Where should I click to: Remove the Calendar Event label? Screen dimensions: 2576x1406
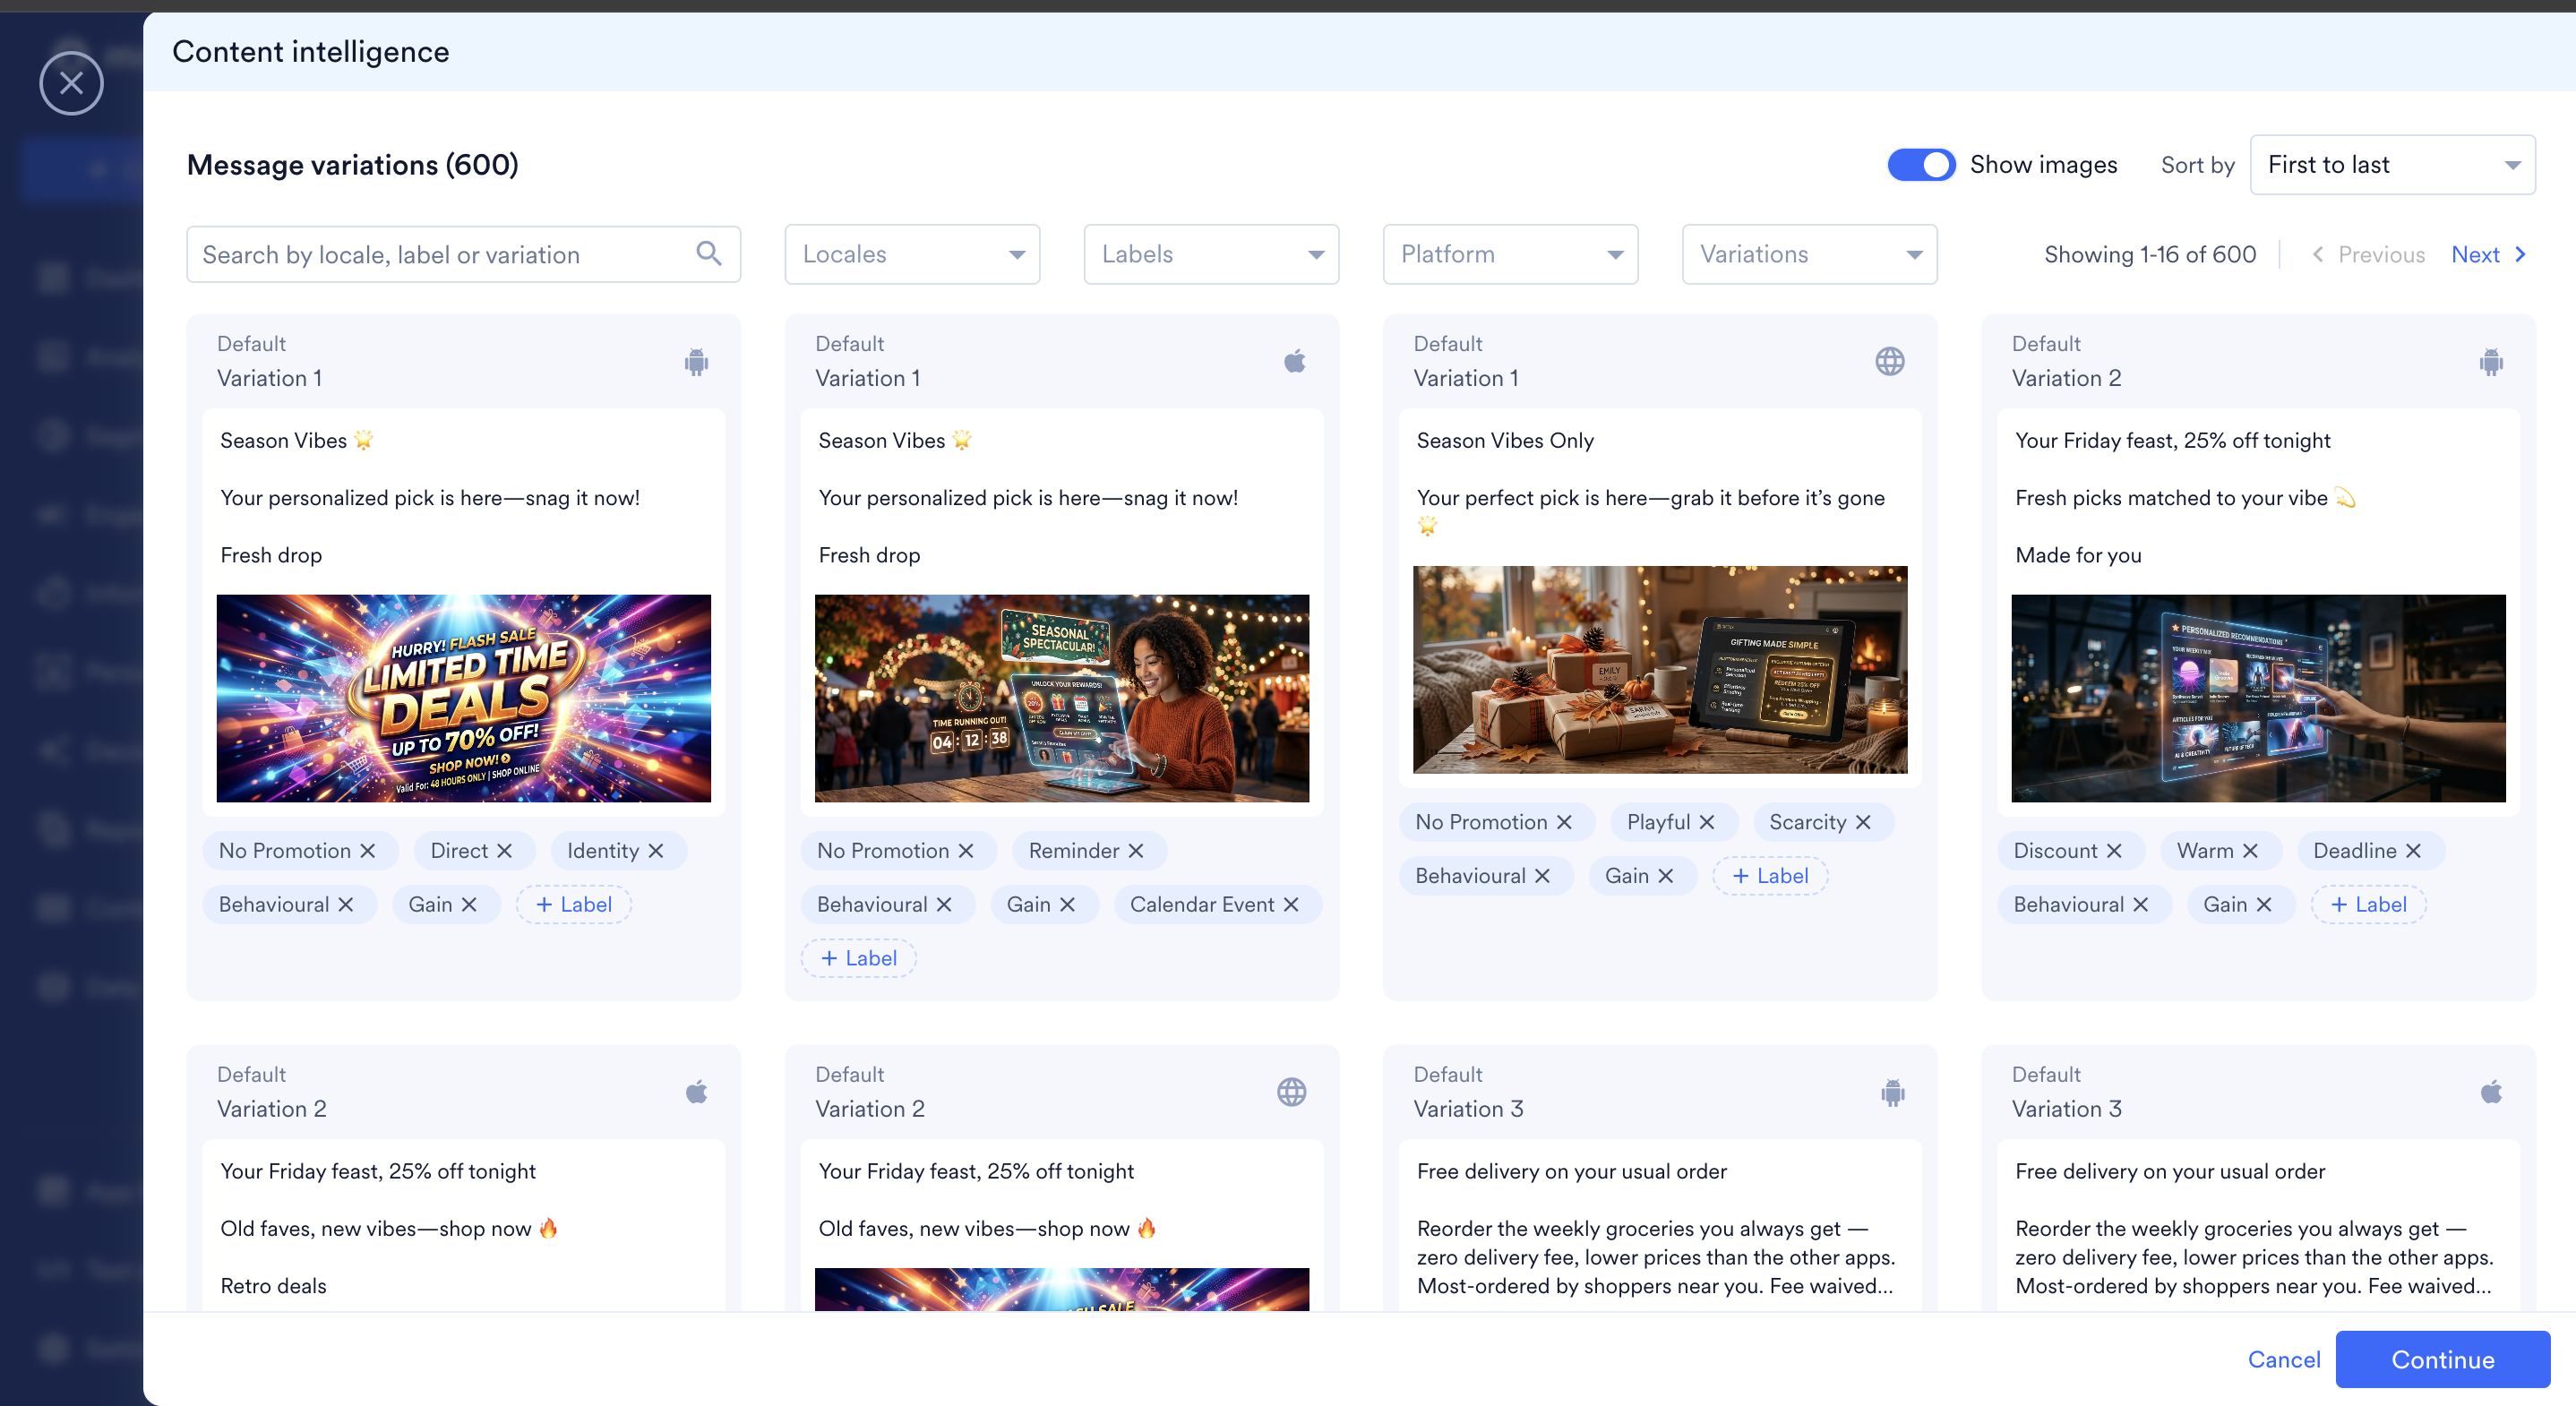click(x=1292, y=905)
